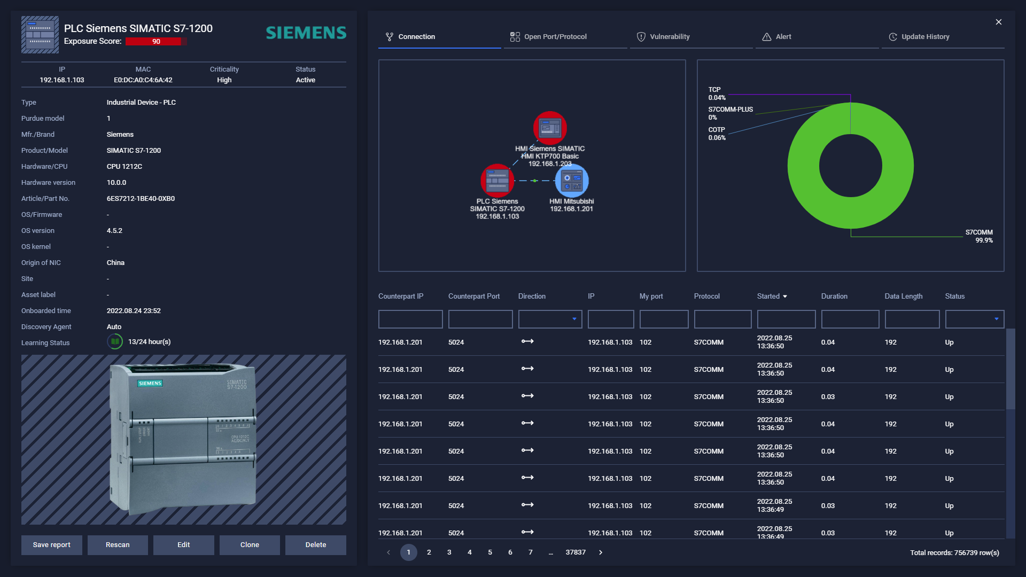Select the PLC S7-1200 node in topology

[497, 181]
